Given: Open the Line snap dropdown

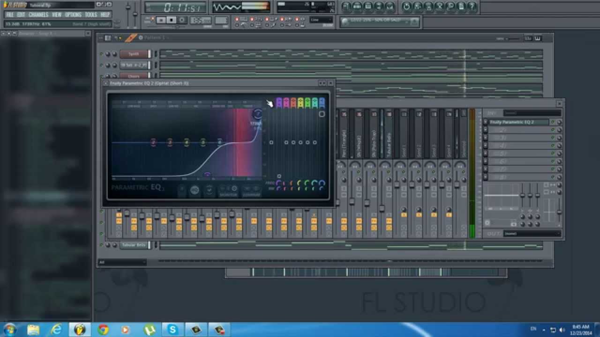Looking at the screenshot, I should click(321, 20).
